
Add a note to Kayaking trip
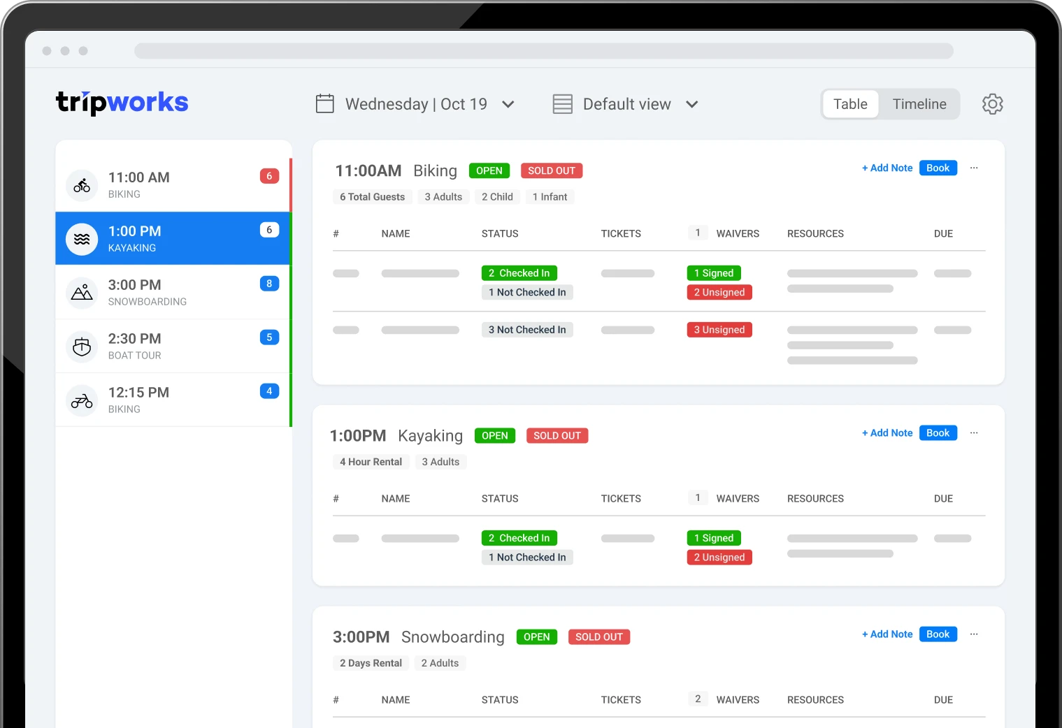tap(887, 433)
